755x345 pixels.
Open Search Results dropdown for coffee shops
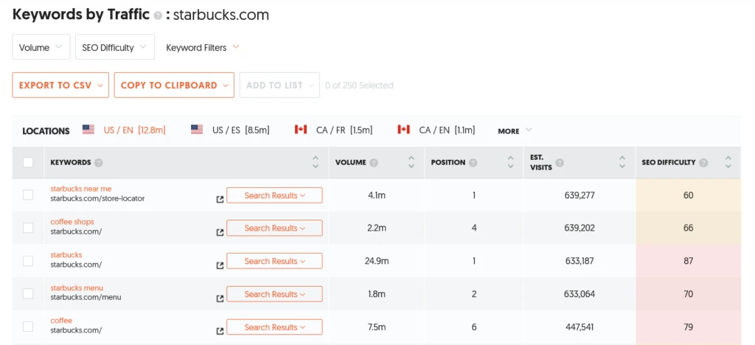(274, 228)
